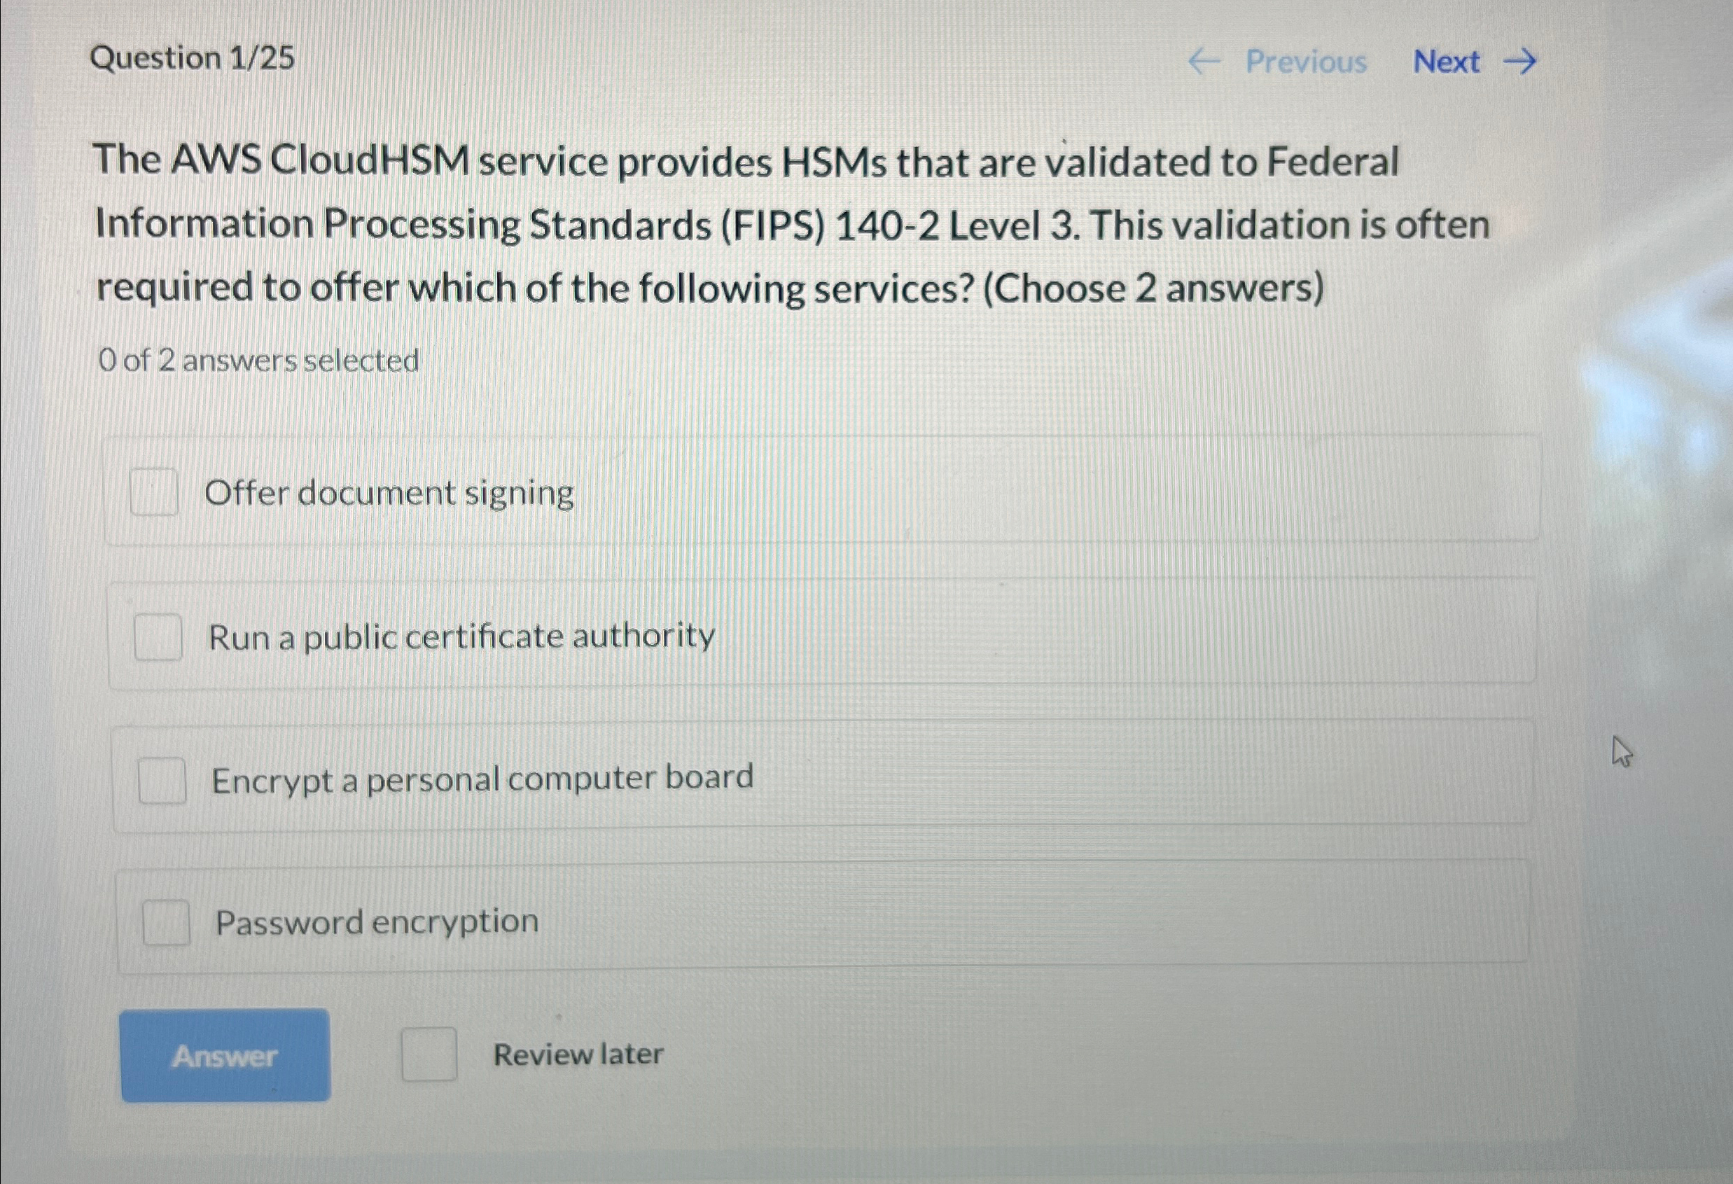The image size is (1733, 1184).
Task: Select the 'Run a public certificate authority' row
Action: pyautogui.click(x=820, y=636)
